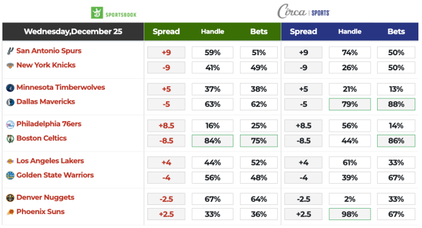
Task: Click the DraftKings Sportsbook logo
Action: click(113, 13)
